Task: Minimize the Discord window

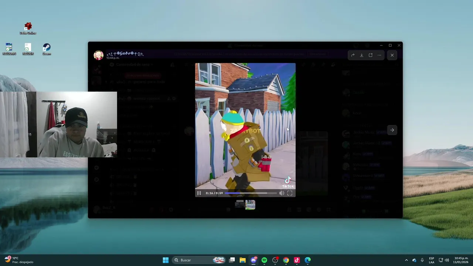Action: (x=381, y=45)
